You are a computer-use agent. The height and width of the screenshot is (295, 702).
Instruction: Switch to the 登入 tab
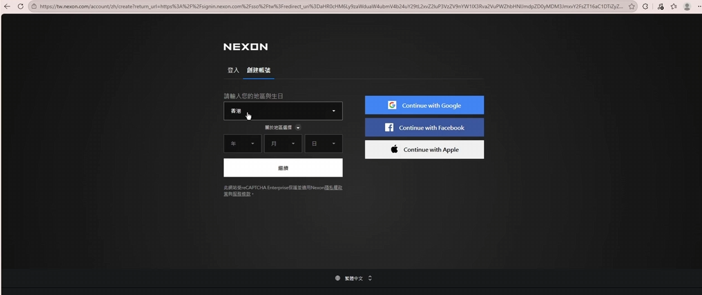(x=233, y=70)
